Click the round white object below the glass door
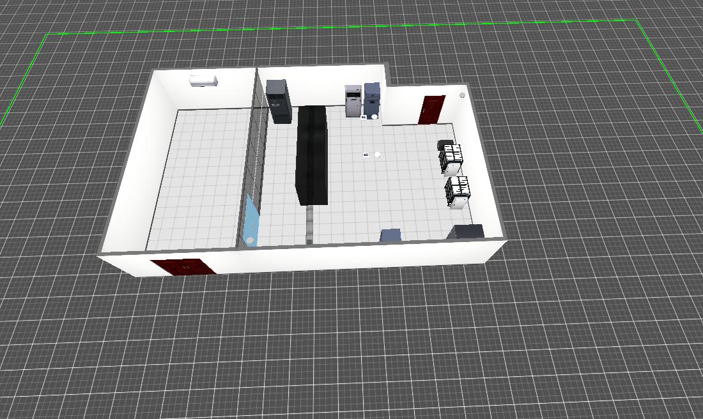The image size is (703, 419). click(251, 240)
